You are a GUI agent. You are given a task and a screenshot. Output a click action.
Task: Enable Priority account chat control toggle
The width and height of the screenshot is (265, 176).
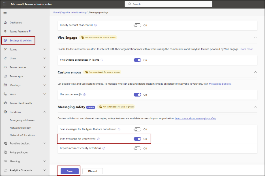tap(137, 25)
